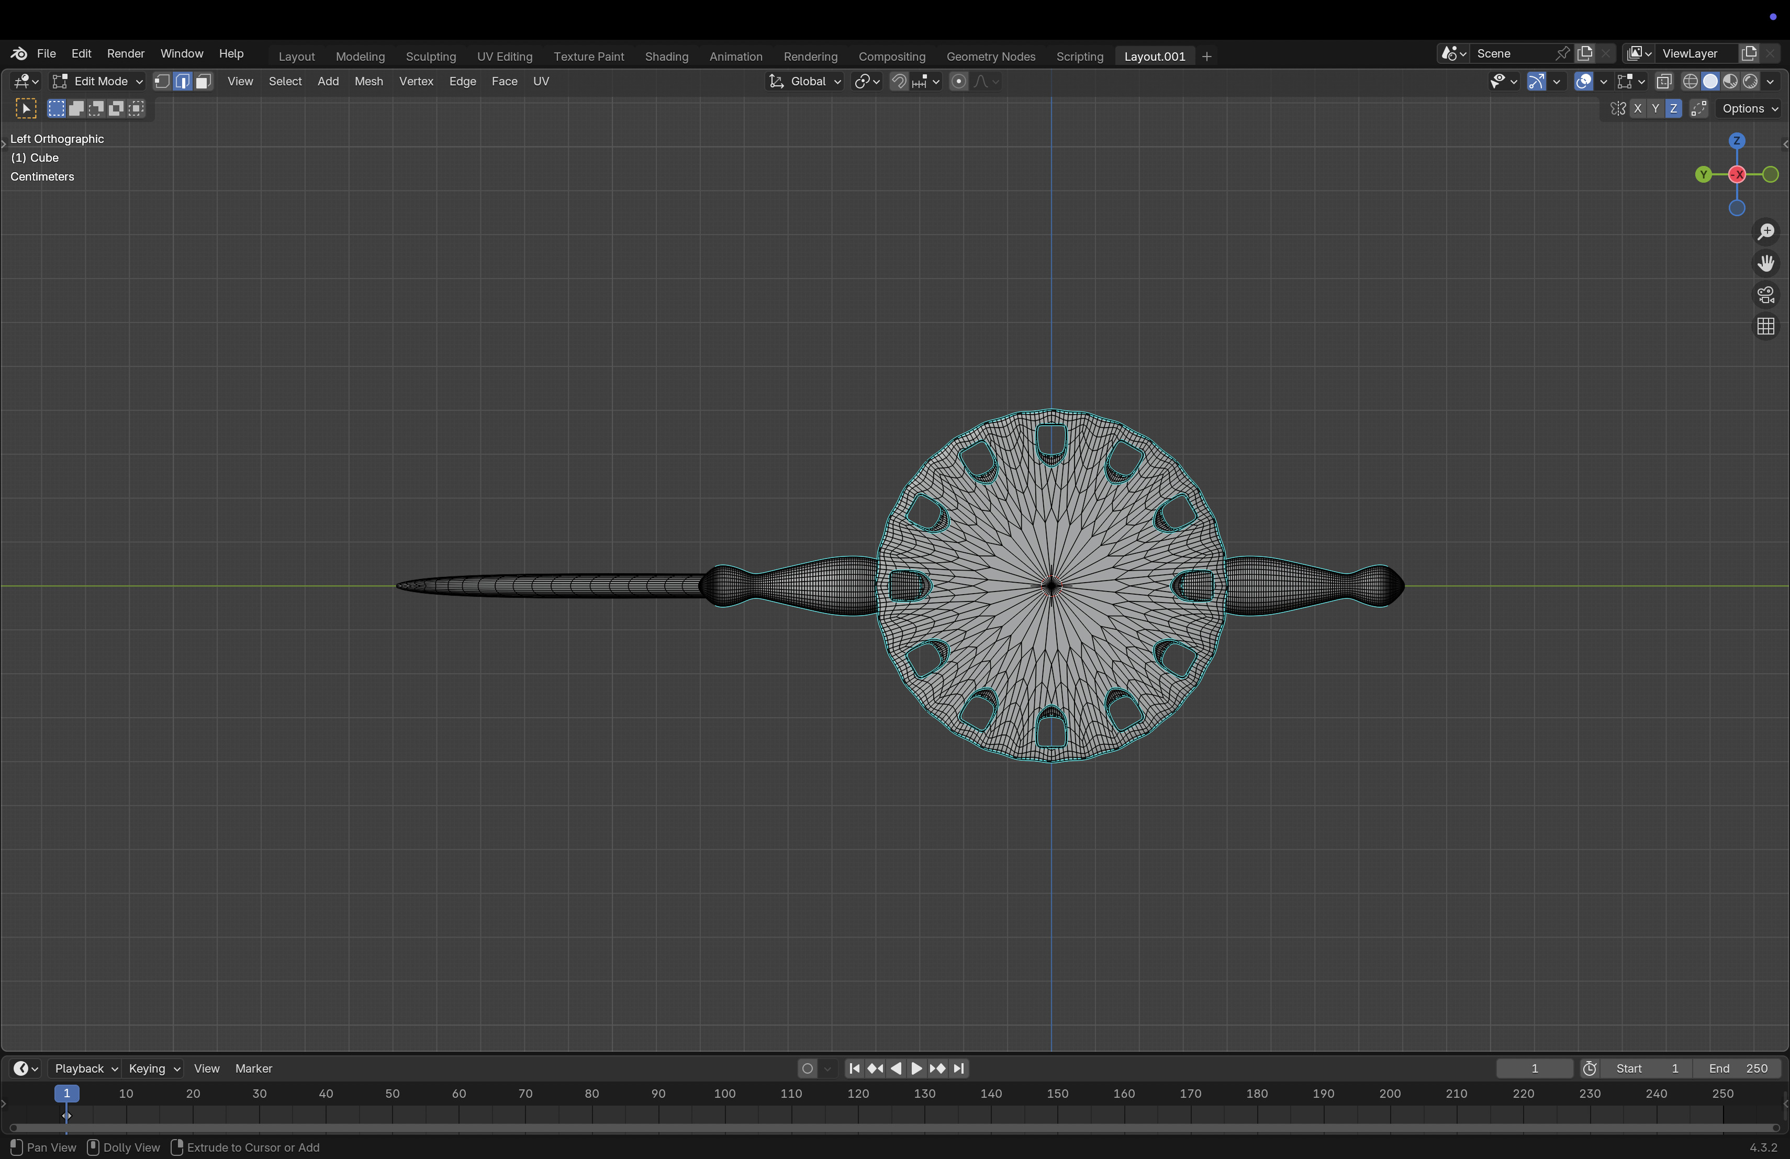1790x1159 pixels.
Task: Switch to vertex select mode
Action: click(162, 81)
